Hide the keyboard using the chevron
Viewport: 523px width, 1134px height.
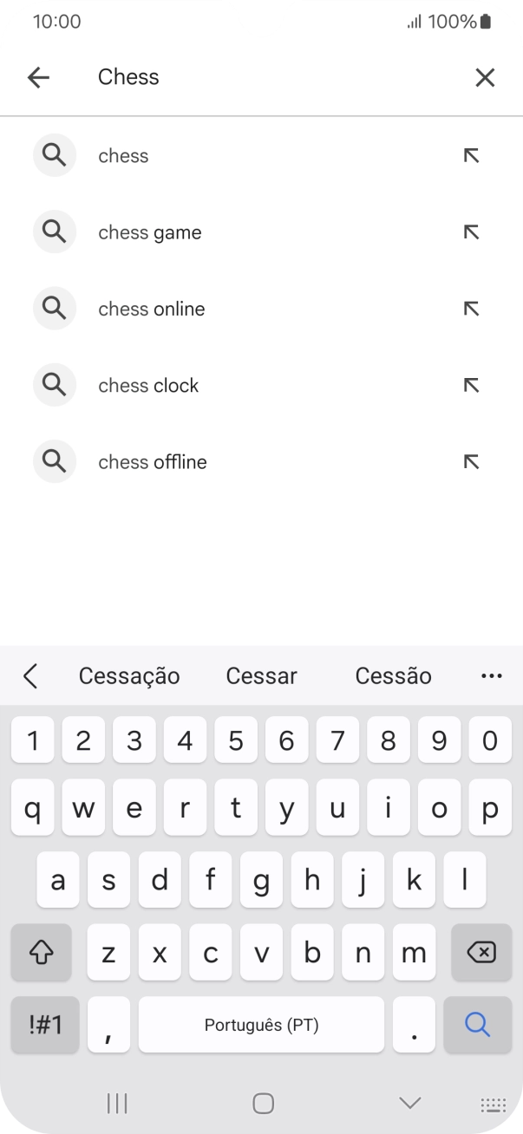[x=408, y=1104]
